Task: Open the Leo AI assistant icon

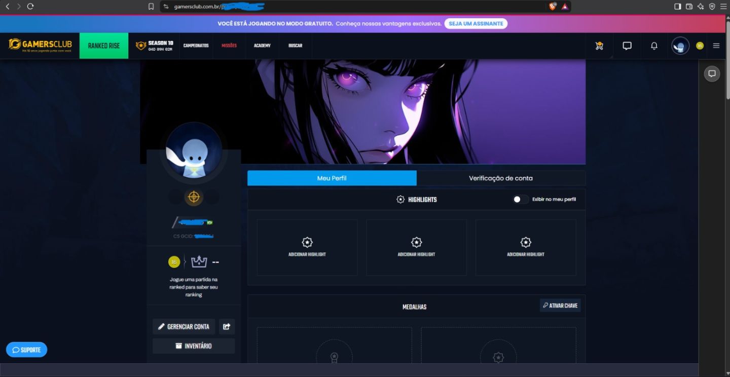Action: [x=701, y=7]
